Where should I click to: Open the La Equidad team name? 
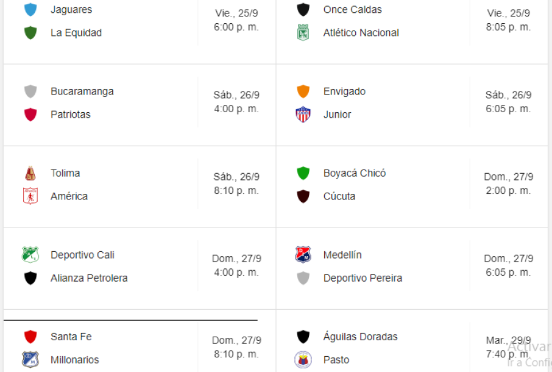(76, 33)
